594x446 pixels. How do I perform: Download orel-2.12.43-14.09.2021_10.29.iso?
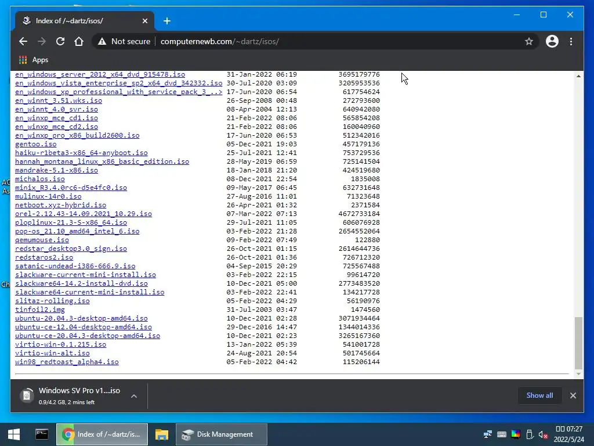[x=84, y=214]
